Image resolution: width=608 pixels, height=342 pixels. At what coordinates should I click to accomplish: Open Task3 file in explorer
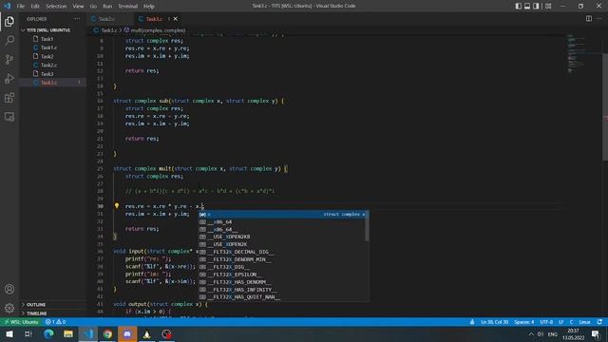pyautogui.click(x=47, y=74)
